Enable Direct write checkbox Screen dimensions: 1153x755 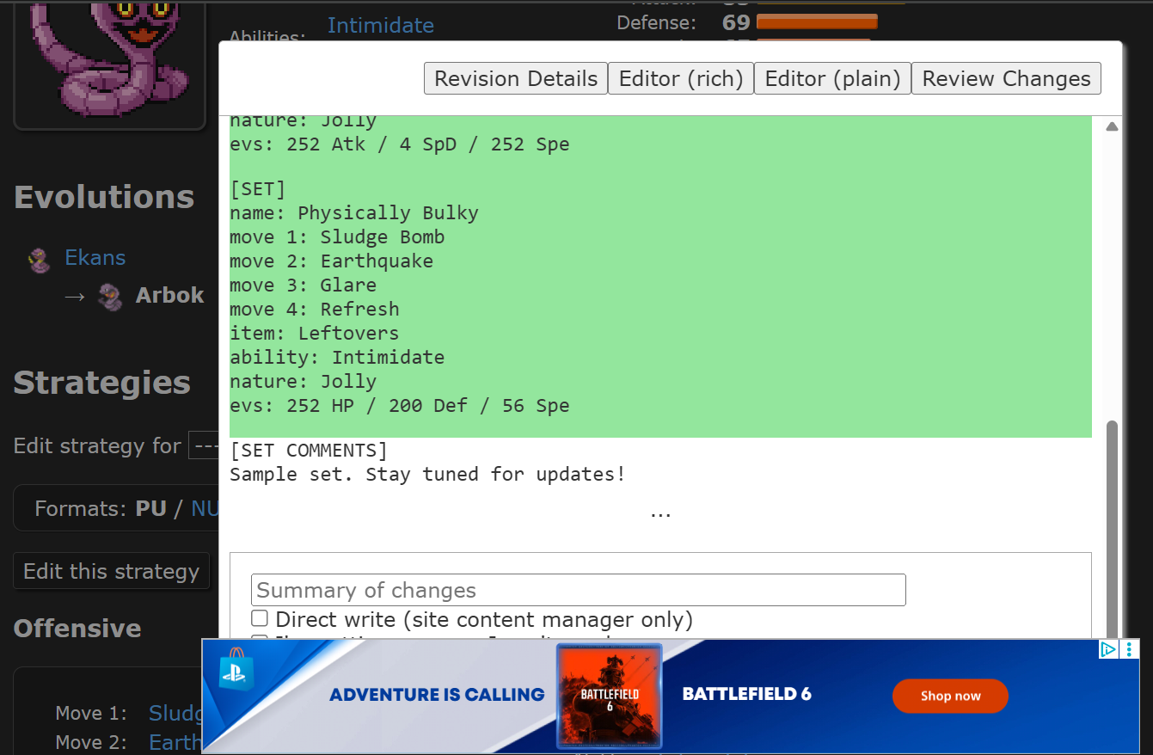click(260, 619)
